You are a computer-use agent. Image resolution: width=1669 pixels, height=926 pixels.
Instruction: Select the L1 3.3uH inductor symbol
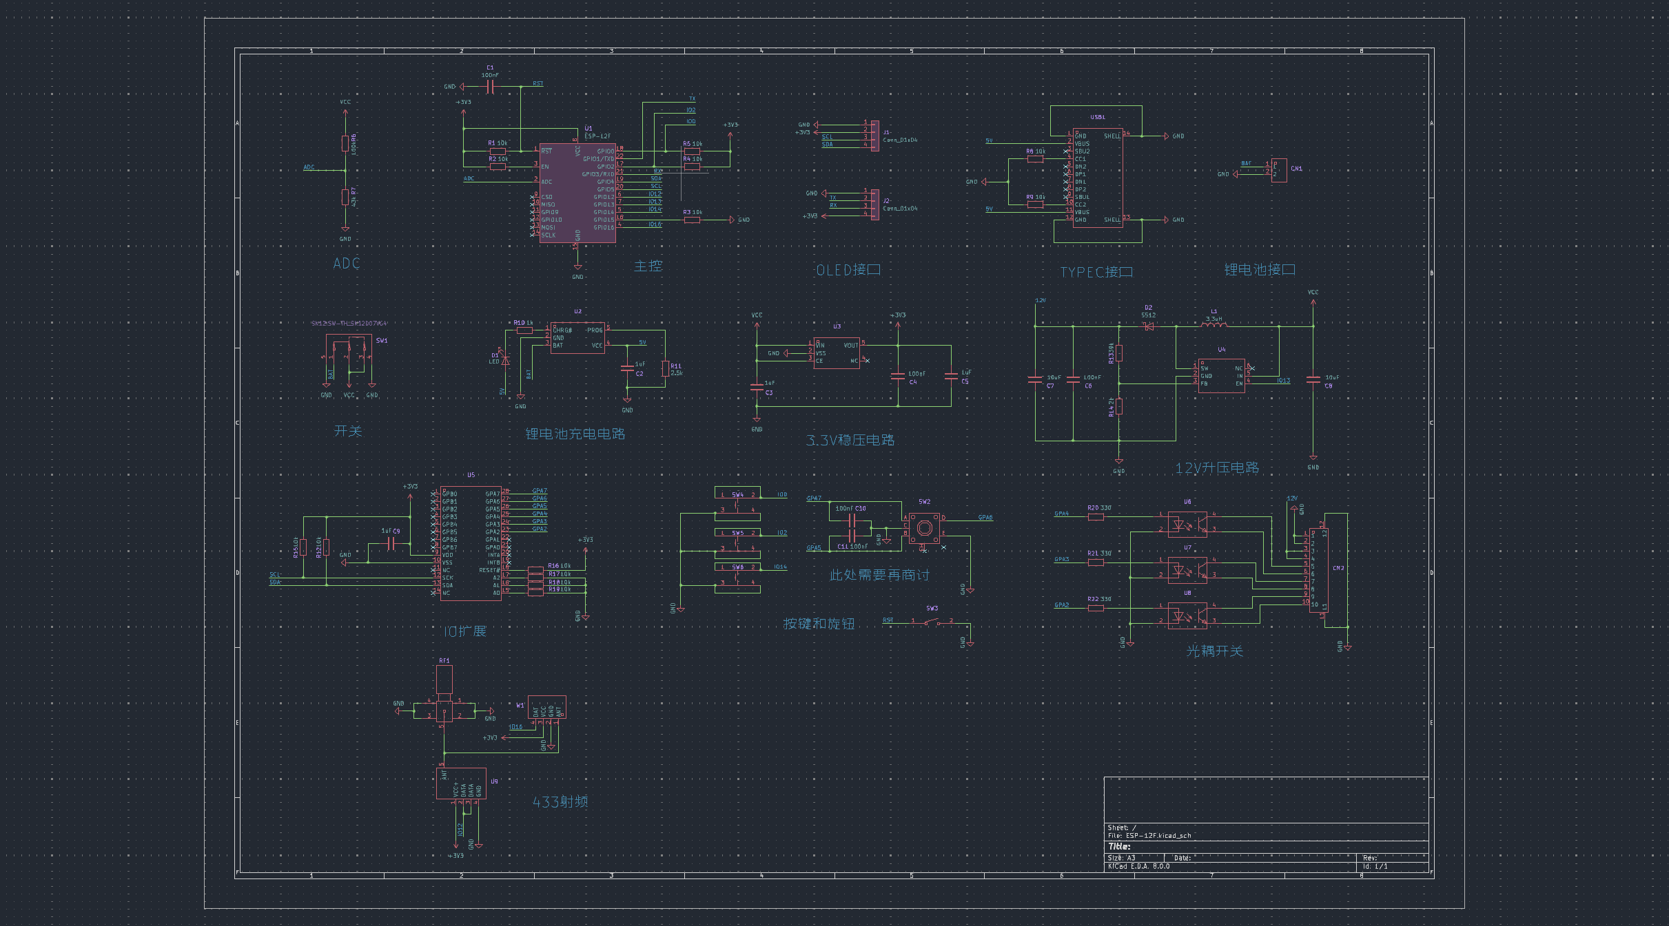coord(1214,325)
